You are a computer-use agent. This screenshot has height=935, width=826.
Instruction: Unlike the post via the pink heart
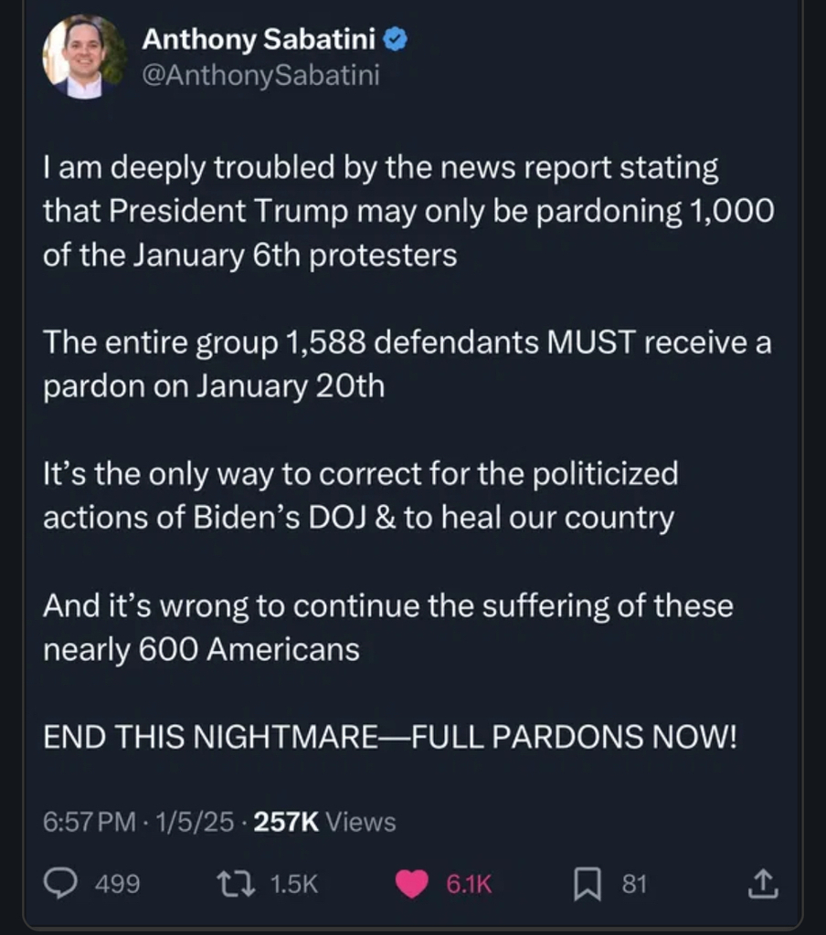[x=414, y=883]
